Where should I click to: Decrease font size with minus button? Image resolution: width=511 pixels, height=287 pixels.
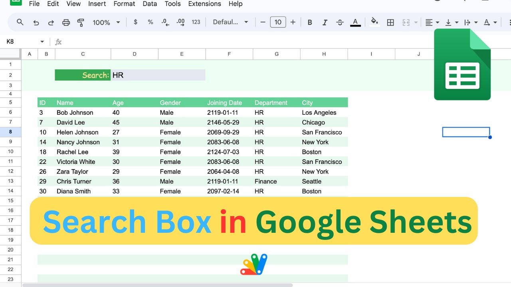coord(263,22)
